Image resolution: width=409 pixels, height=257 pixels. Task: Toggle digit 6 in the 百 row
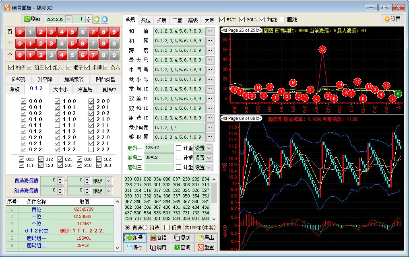(x=83, y=32)
